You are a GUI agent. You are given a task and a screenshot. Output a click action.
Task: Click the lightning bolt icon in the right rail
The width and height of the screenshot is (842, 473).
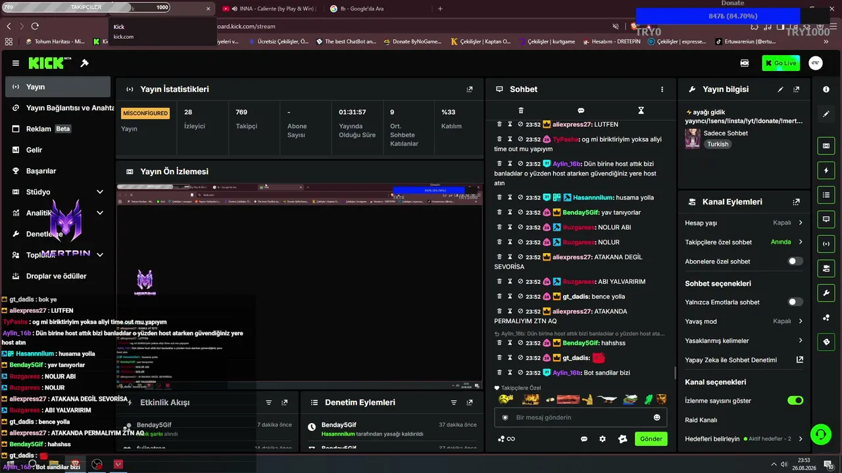coord(826,171)
